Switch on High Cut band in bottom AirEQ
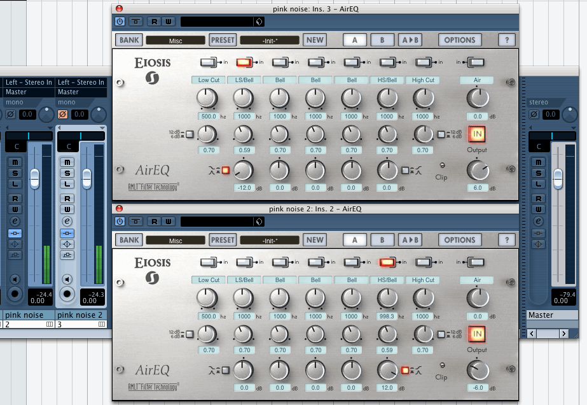 point(423,262)
